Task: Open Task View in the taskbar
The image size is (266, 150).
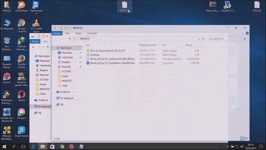Action: pyautogui.click(x=23, y=146)
